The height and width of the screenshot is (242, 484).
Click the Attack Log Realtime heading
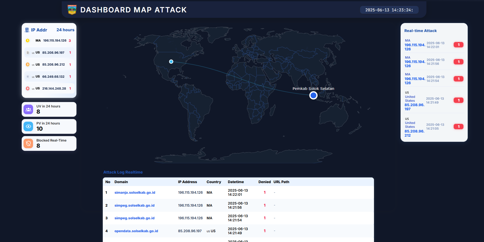[123, 172]
